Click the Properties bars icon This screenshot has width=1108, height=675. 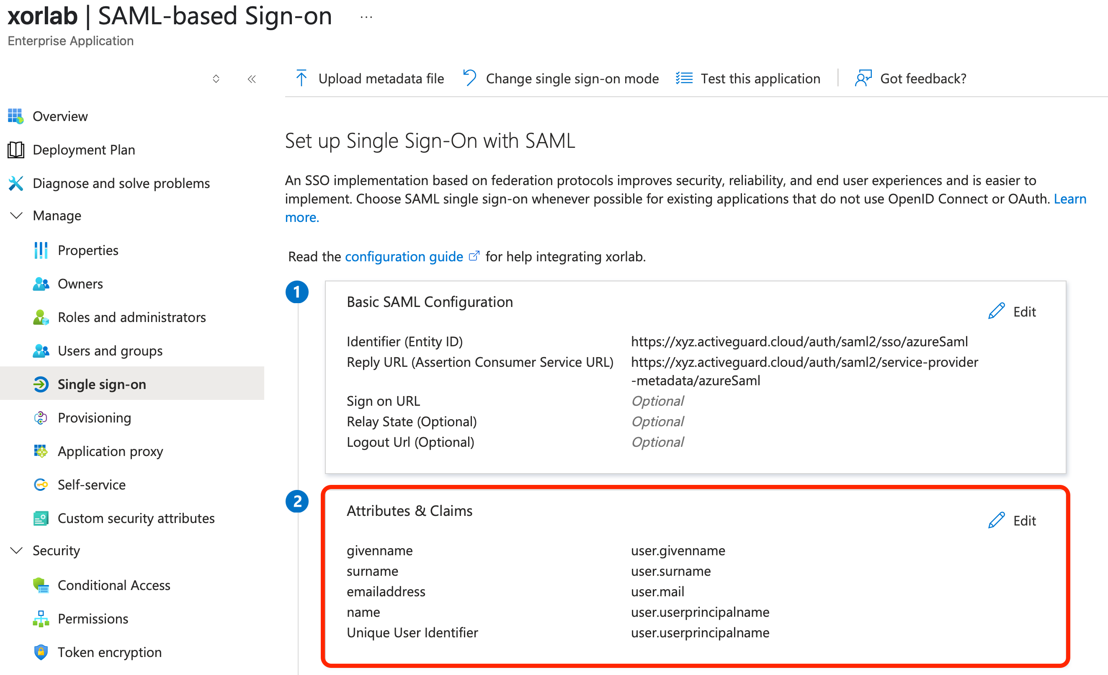[41, 250]
